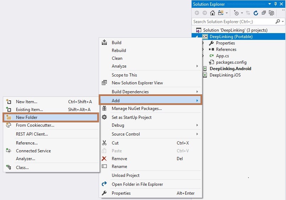This screenshot has height=200, width=286.
Task: Click the Collapse All icon
Action: click(x=264, y=13)
